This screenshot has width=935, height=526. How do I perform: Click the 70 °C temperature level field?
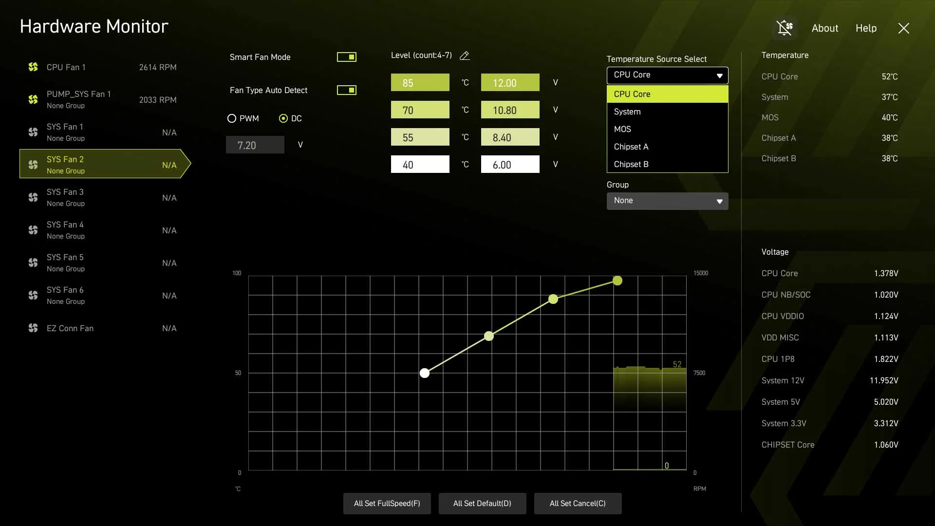[x=420, y=110]
